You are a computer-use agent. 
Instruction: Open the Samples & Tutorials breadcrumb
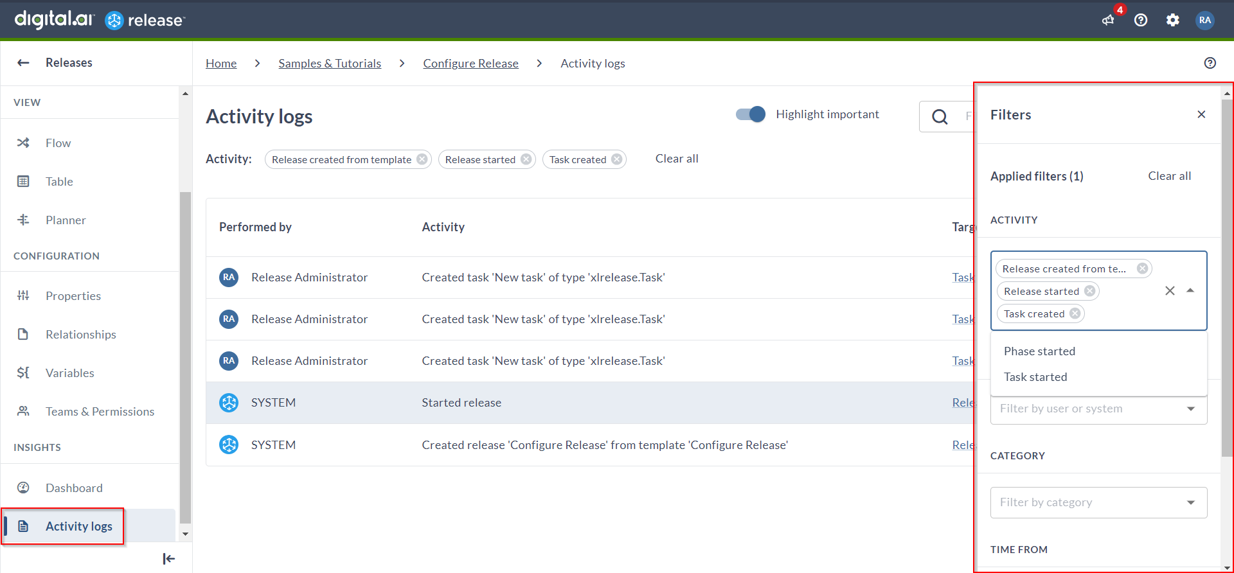coord(330,63)
